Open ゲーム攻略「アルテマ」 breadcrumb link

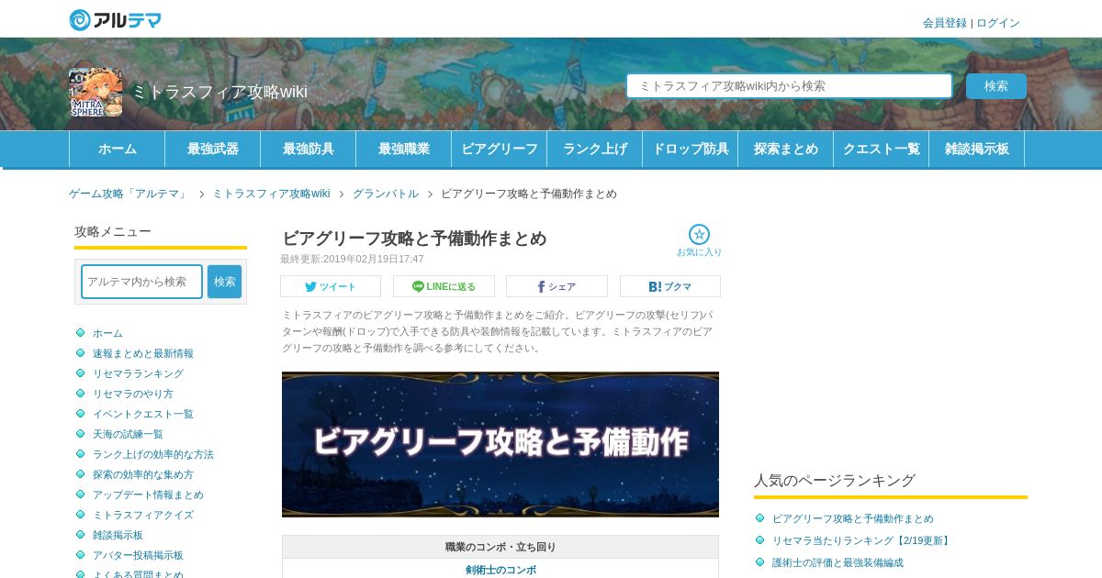pos(128,194)
